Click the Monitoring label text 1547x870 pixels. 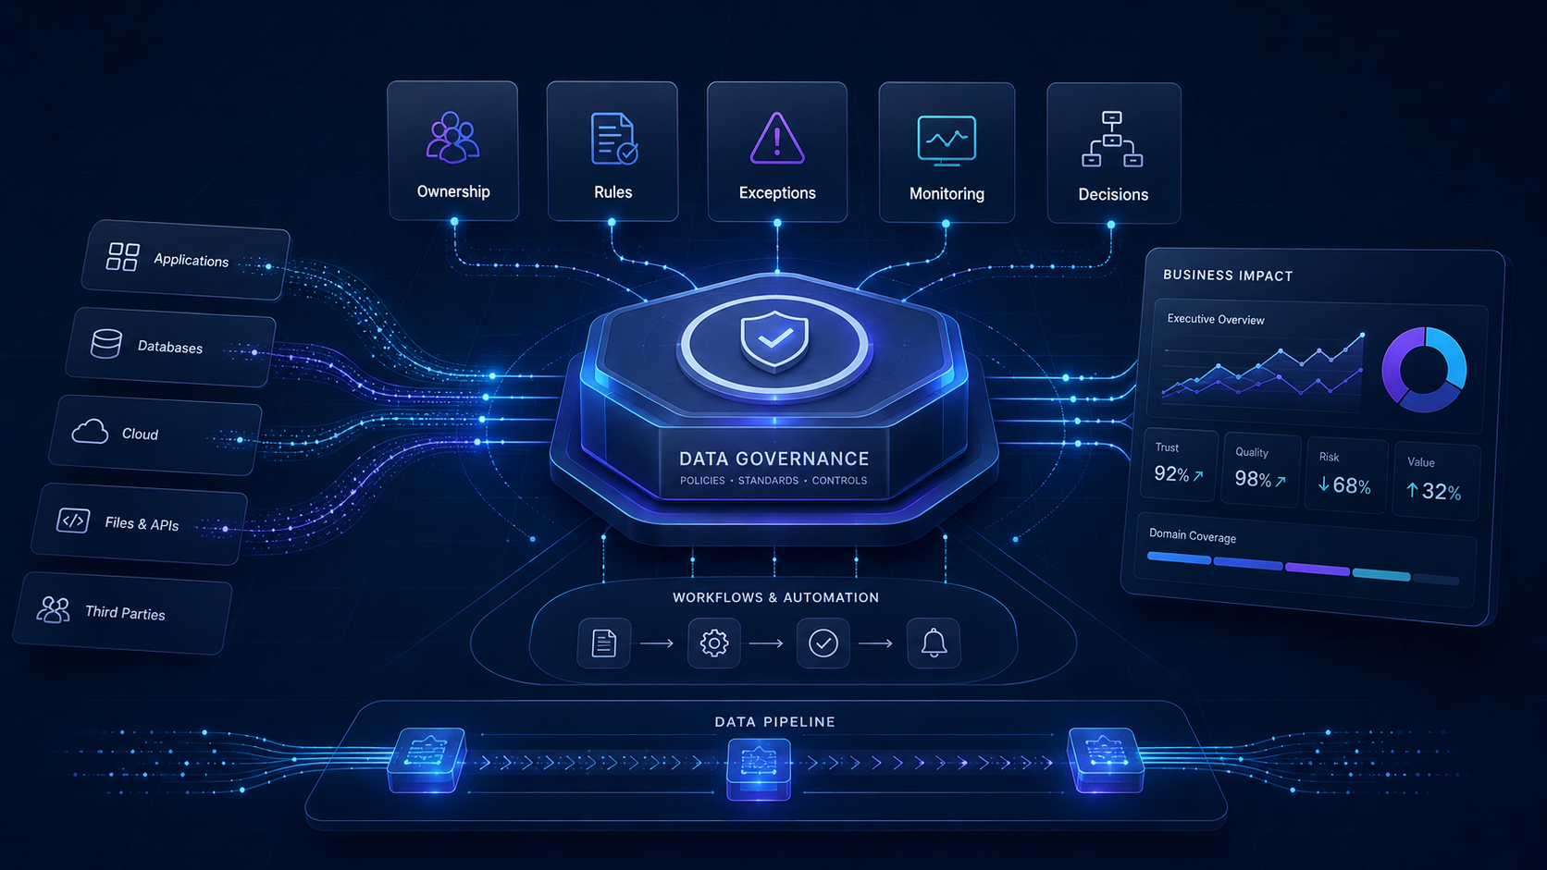tap(947, 193)
